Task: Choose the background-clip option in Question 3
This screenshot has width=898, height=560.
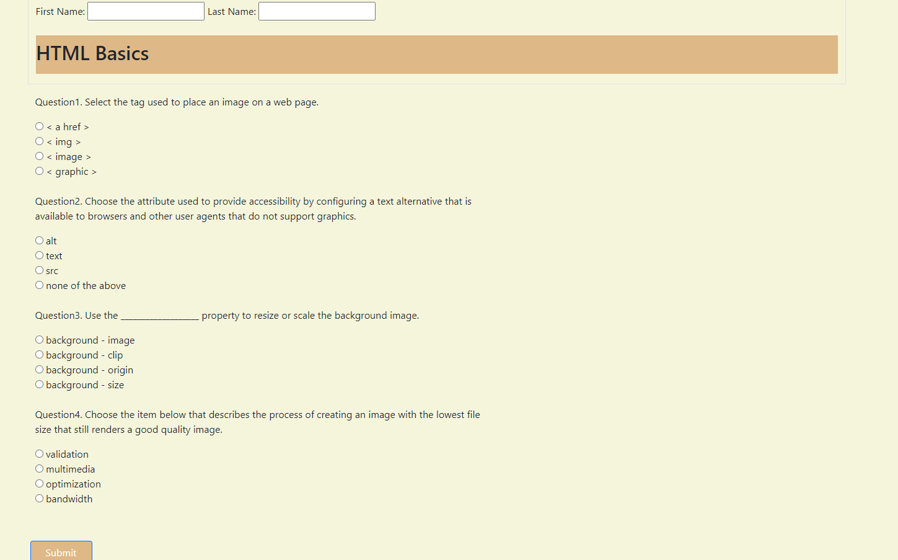Action: [x=39, y=354]
